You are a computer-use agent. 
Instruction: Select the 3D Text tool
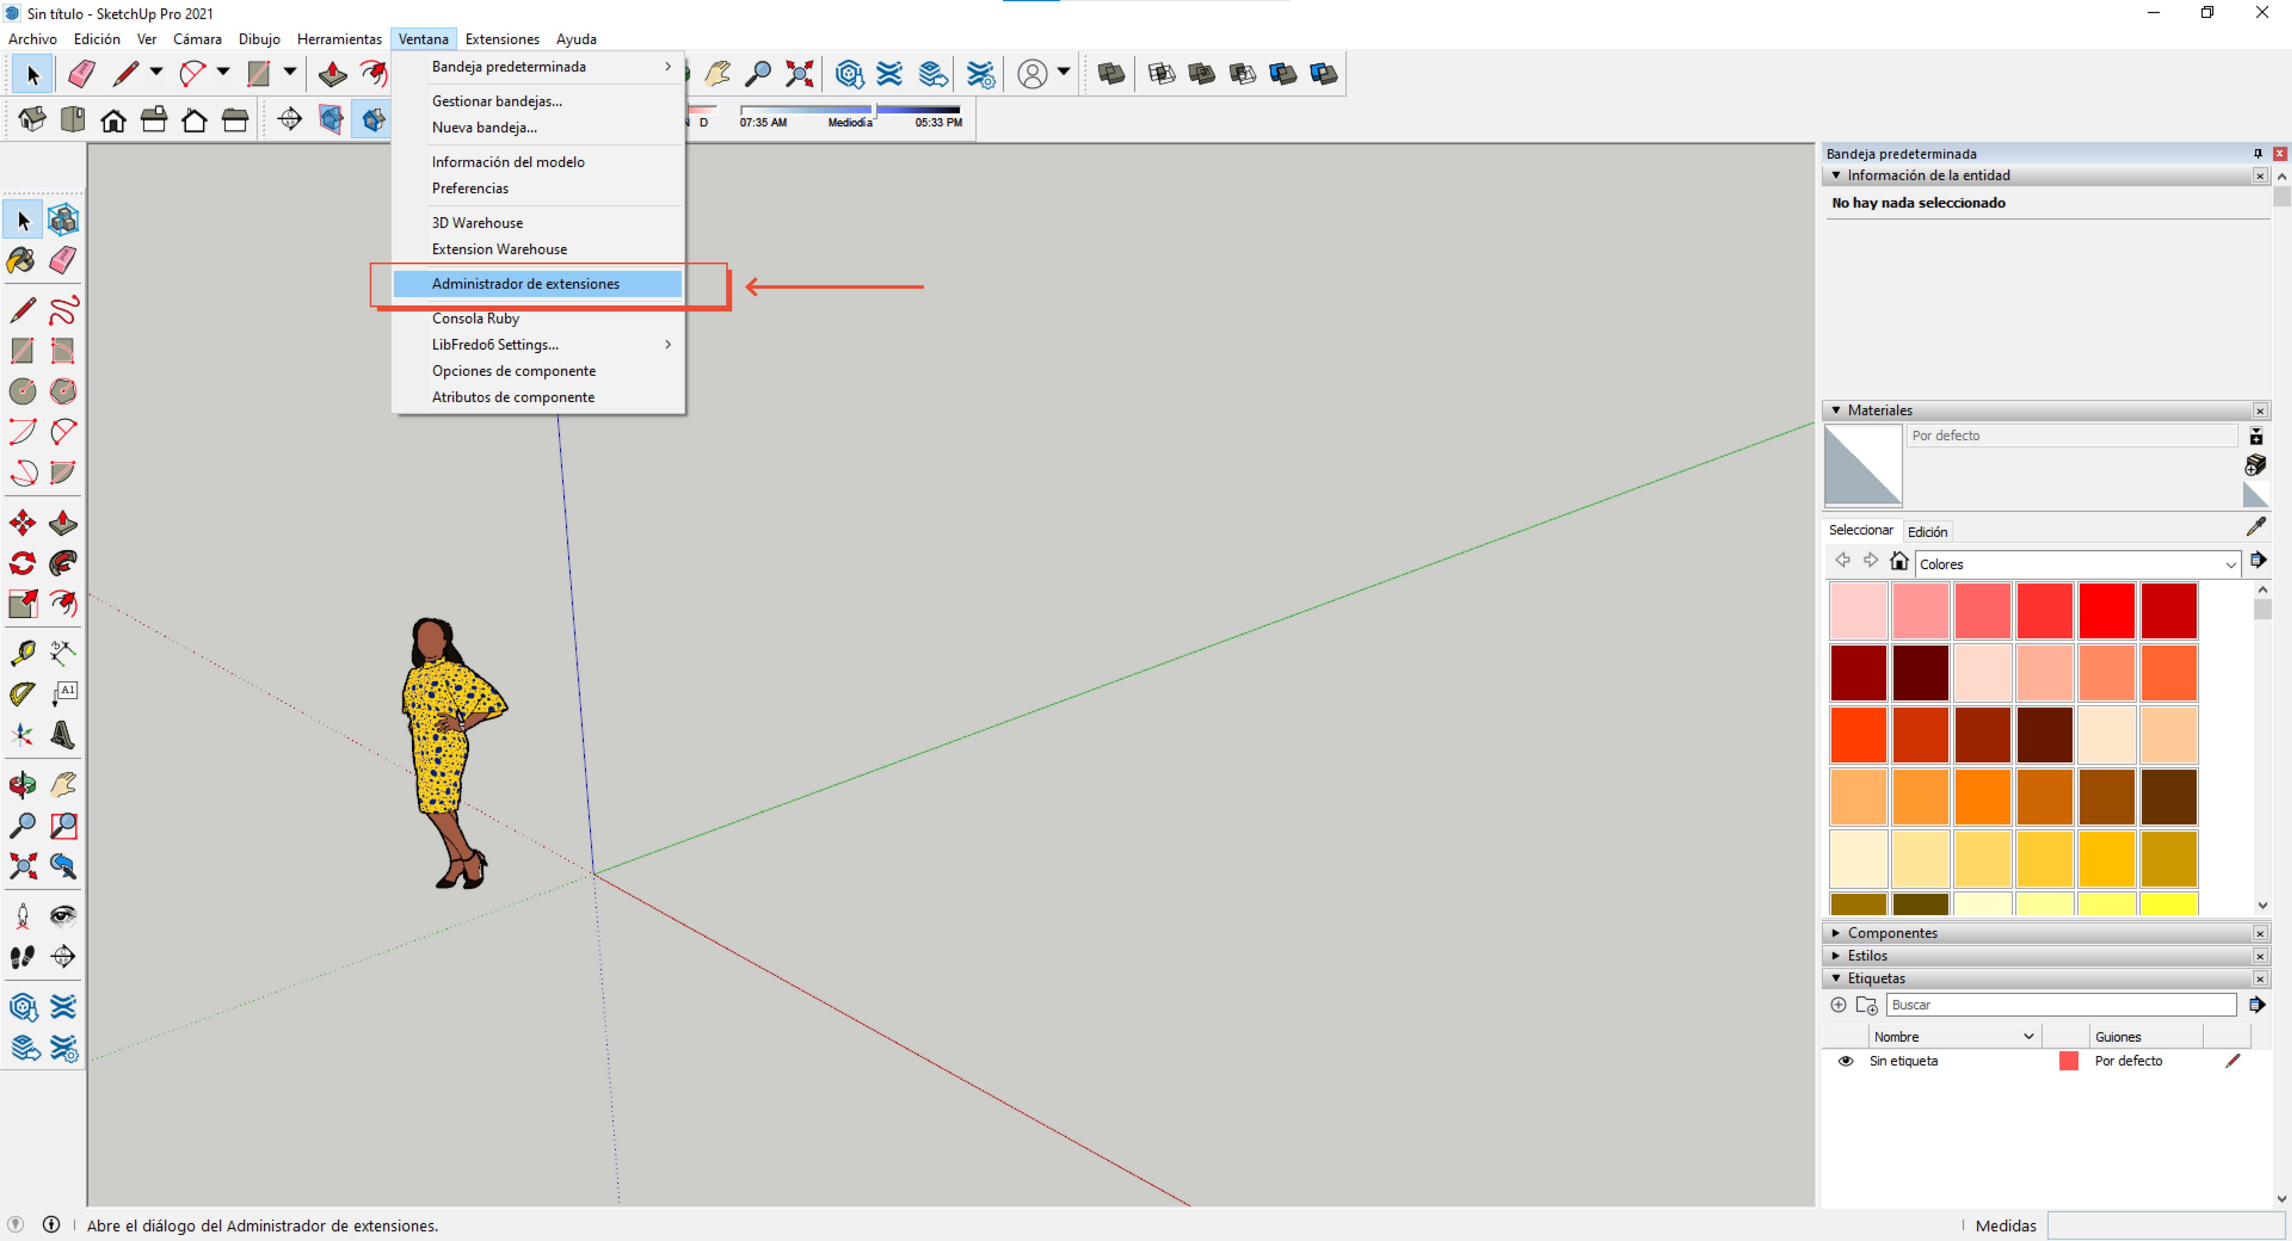(x=63, y=735)
